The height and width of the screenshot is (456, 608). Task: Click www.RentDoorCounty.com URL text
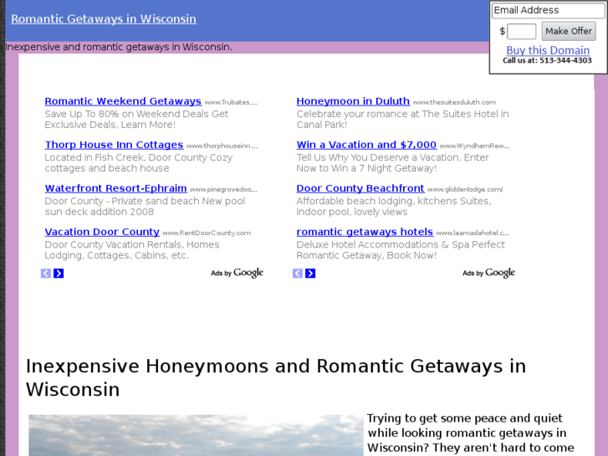(207, 233)
